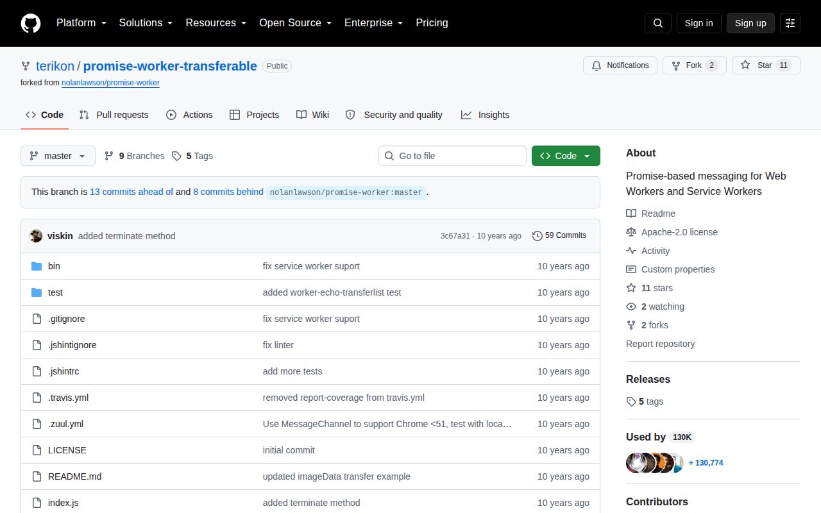Click the eye icon beside 2 watching
The width and height of the screenshot is (821, 513).
point(631,307)
